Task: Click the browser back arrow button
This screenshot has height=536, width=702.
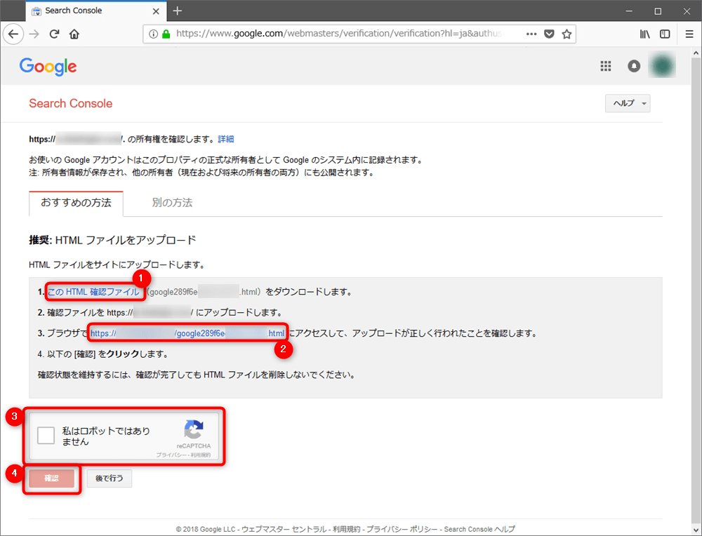Action: pos(14,34)
